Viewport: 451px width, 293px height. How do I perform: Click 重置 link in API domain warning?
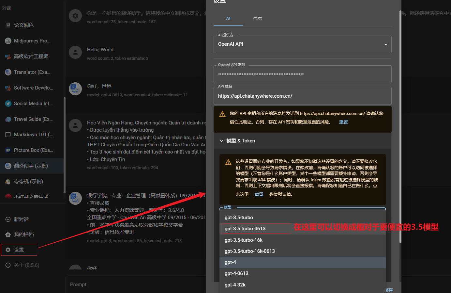point(343,122)
